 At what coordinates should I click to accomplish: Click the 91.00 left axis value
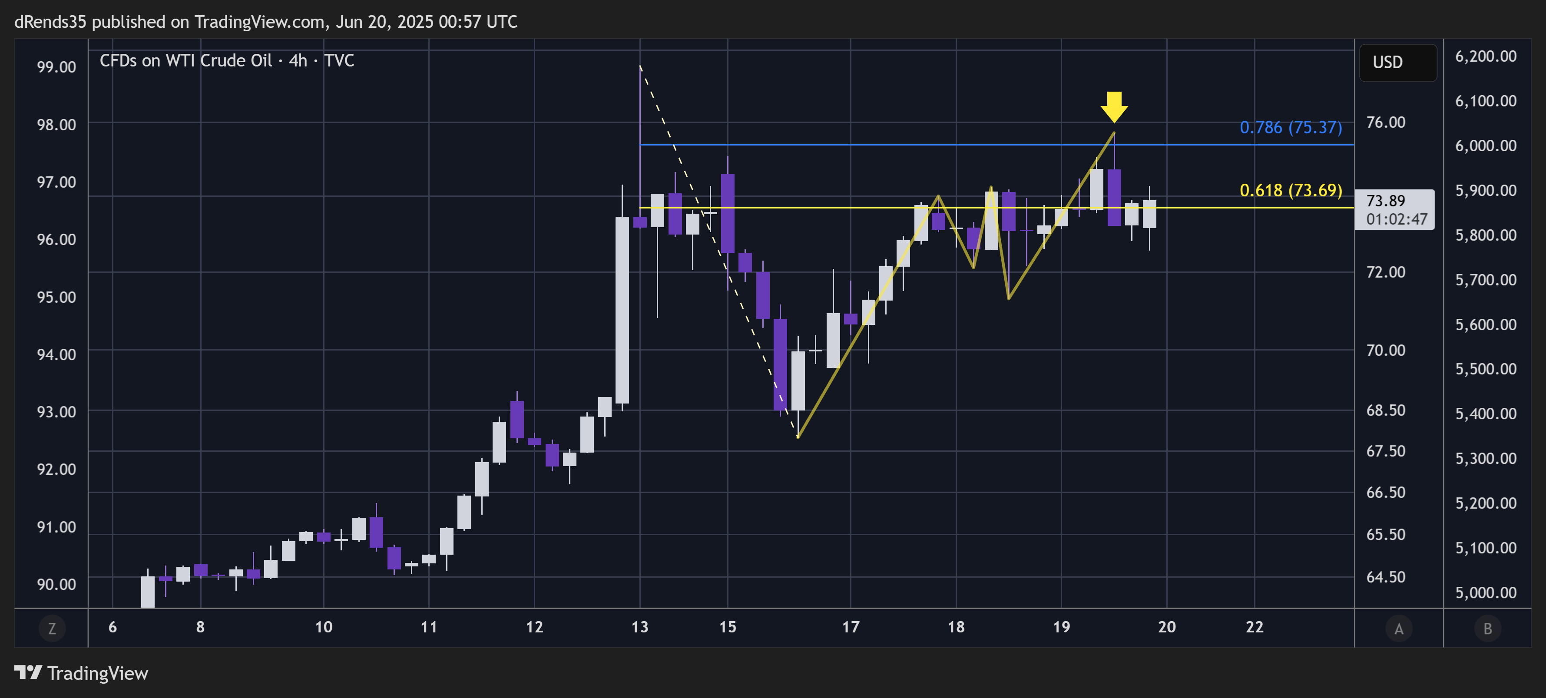point(56,527)
